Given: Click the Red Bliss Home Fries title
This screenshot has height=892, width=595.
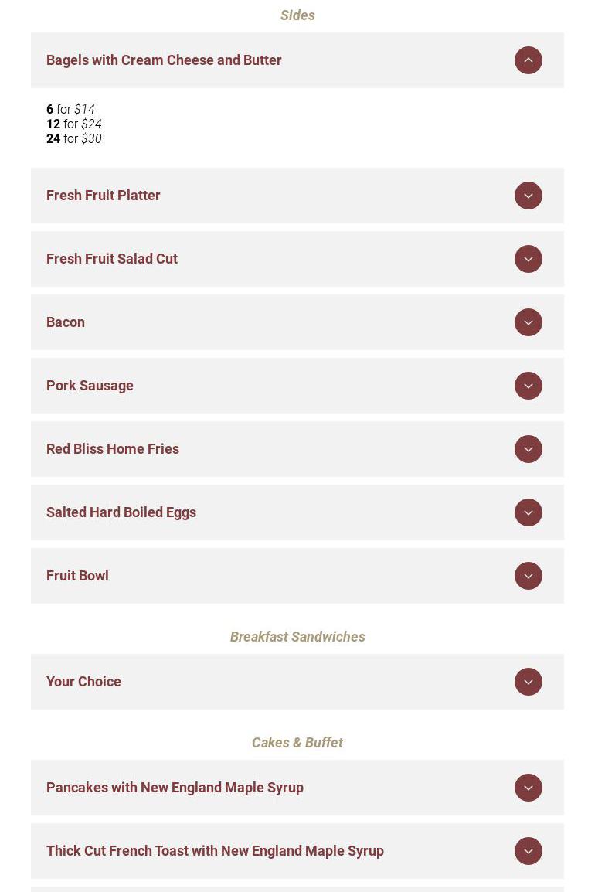Looking at the screenshot, I should [x=113, y=449].
